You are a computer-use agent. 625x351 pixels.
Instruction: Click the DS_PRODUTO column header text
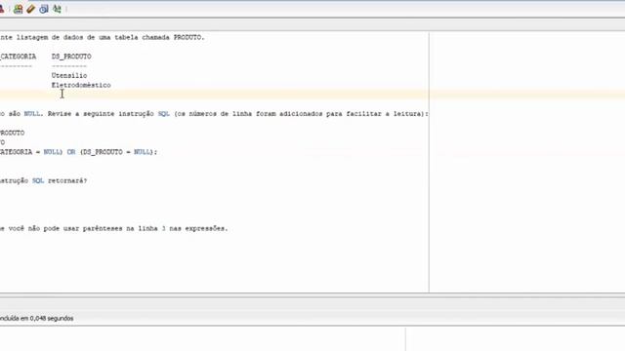click(x=71, y=57)
